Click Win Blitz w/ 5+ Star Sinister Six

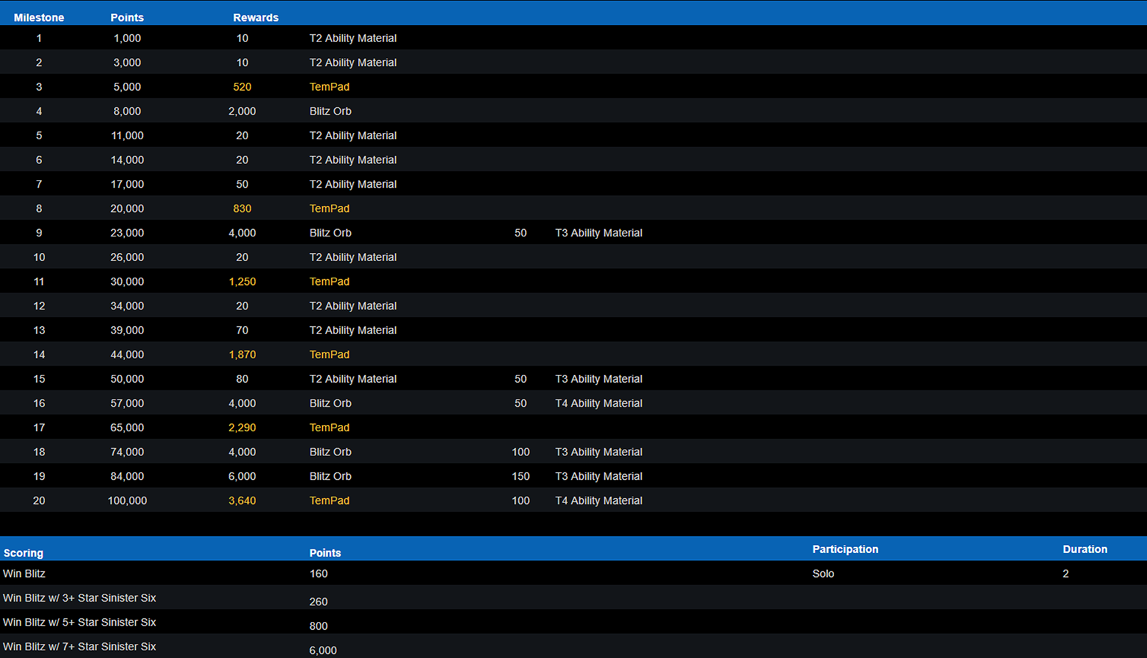(x=79, y=622)
